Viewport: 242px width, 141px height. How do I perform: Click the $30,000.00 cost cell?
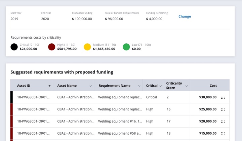pyautogui.click(x=208, y=97)
